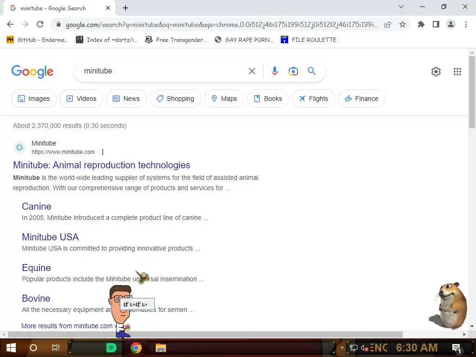
Task: Open Chrome's three-dot menu
Action: 466,24
